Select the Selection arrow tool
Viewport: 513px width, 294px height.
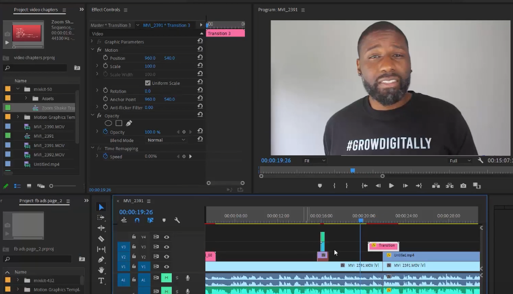(x=101, y=207)
